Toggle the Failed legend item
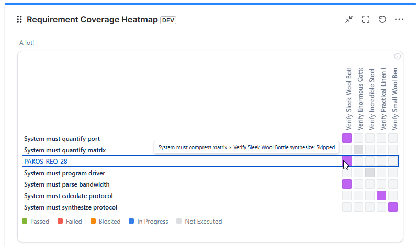The height and width of the screenshot is (246, 418). 70,222
